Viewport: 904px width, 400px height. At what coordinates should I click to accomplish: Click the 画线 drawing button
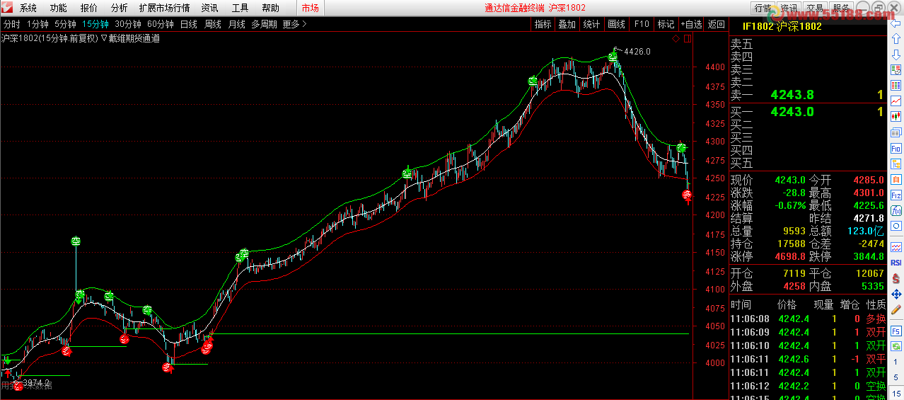[616, 24]
